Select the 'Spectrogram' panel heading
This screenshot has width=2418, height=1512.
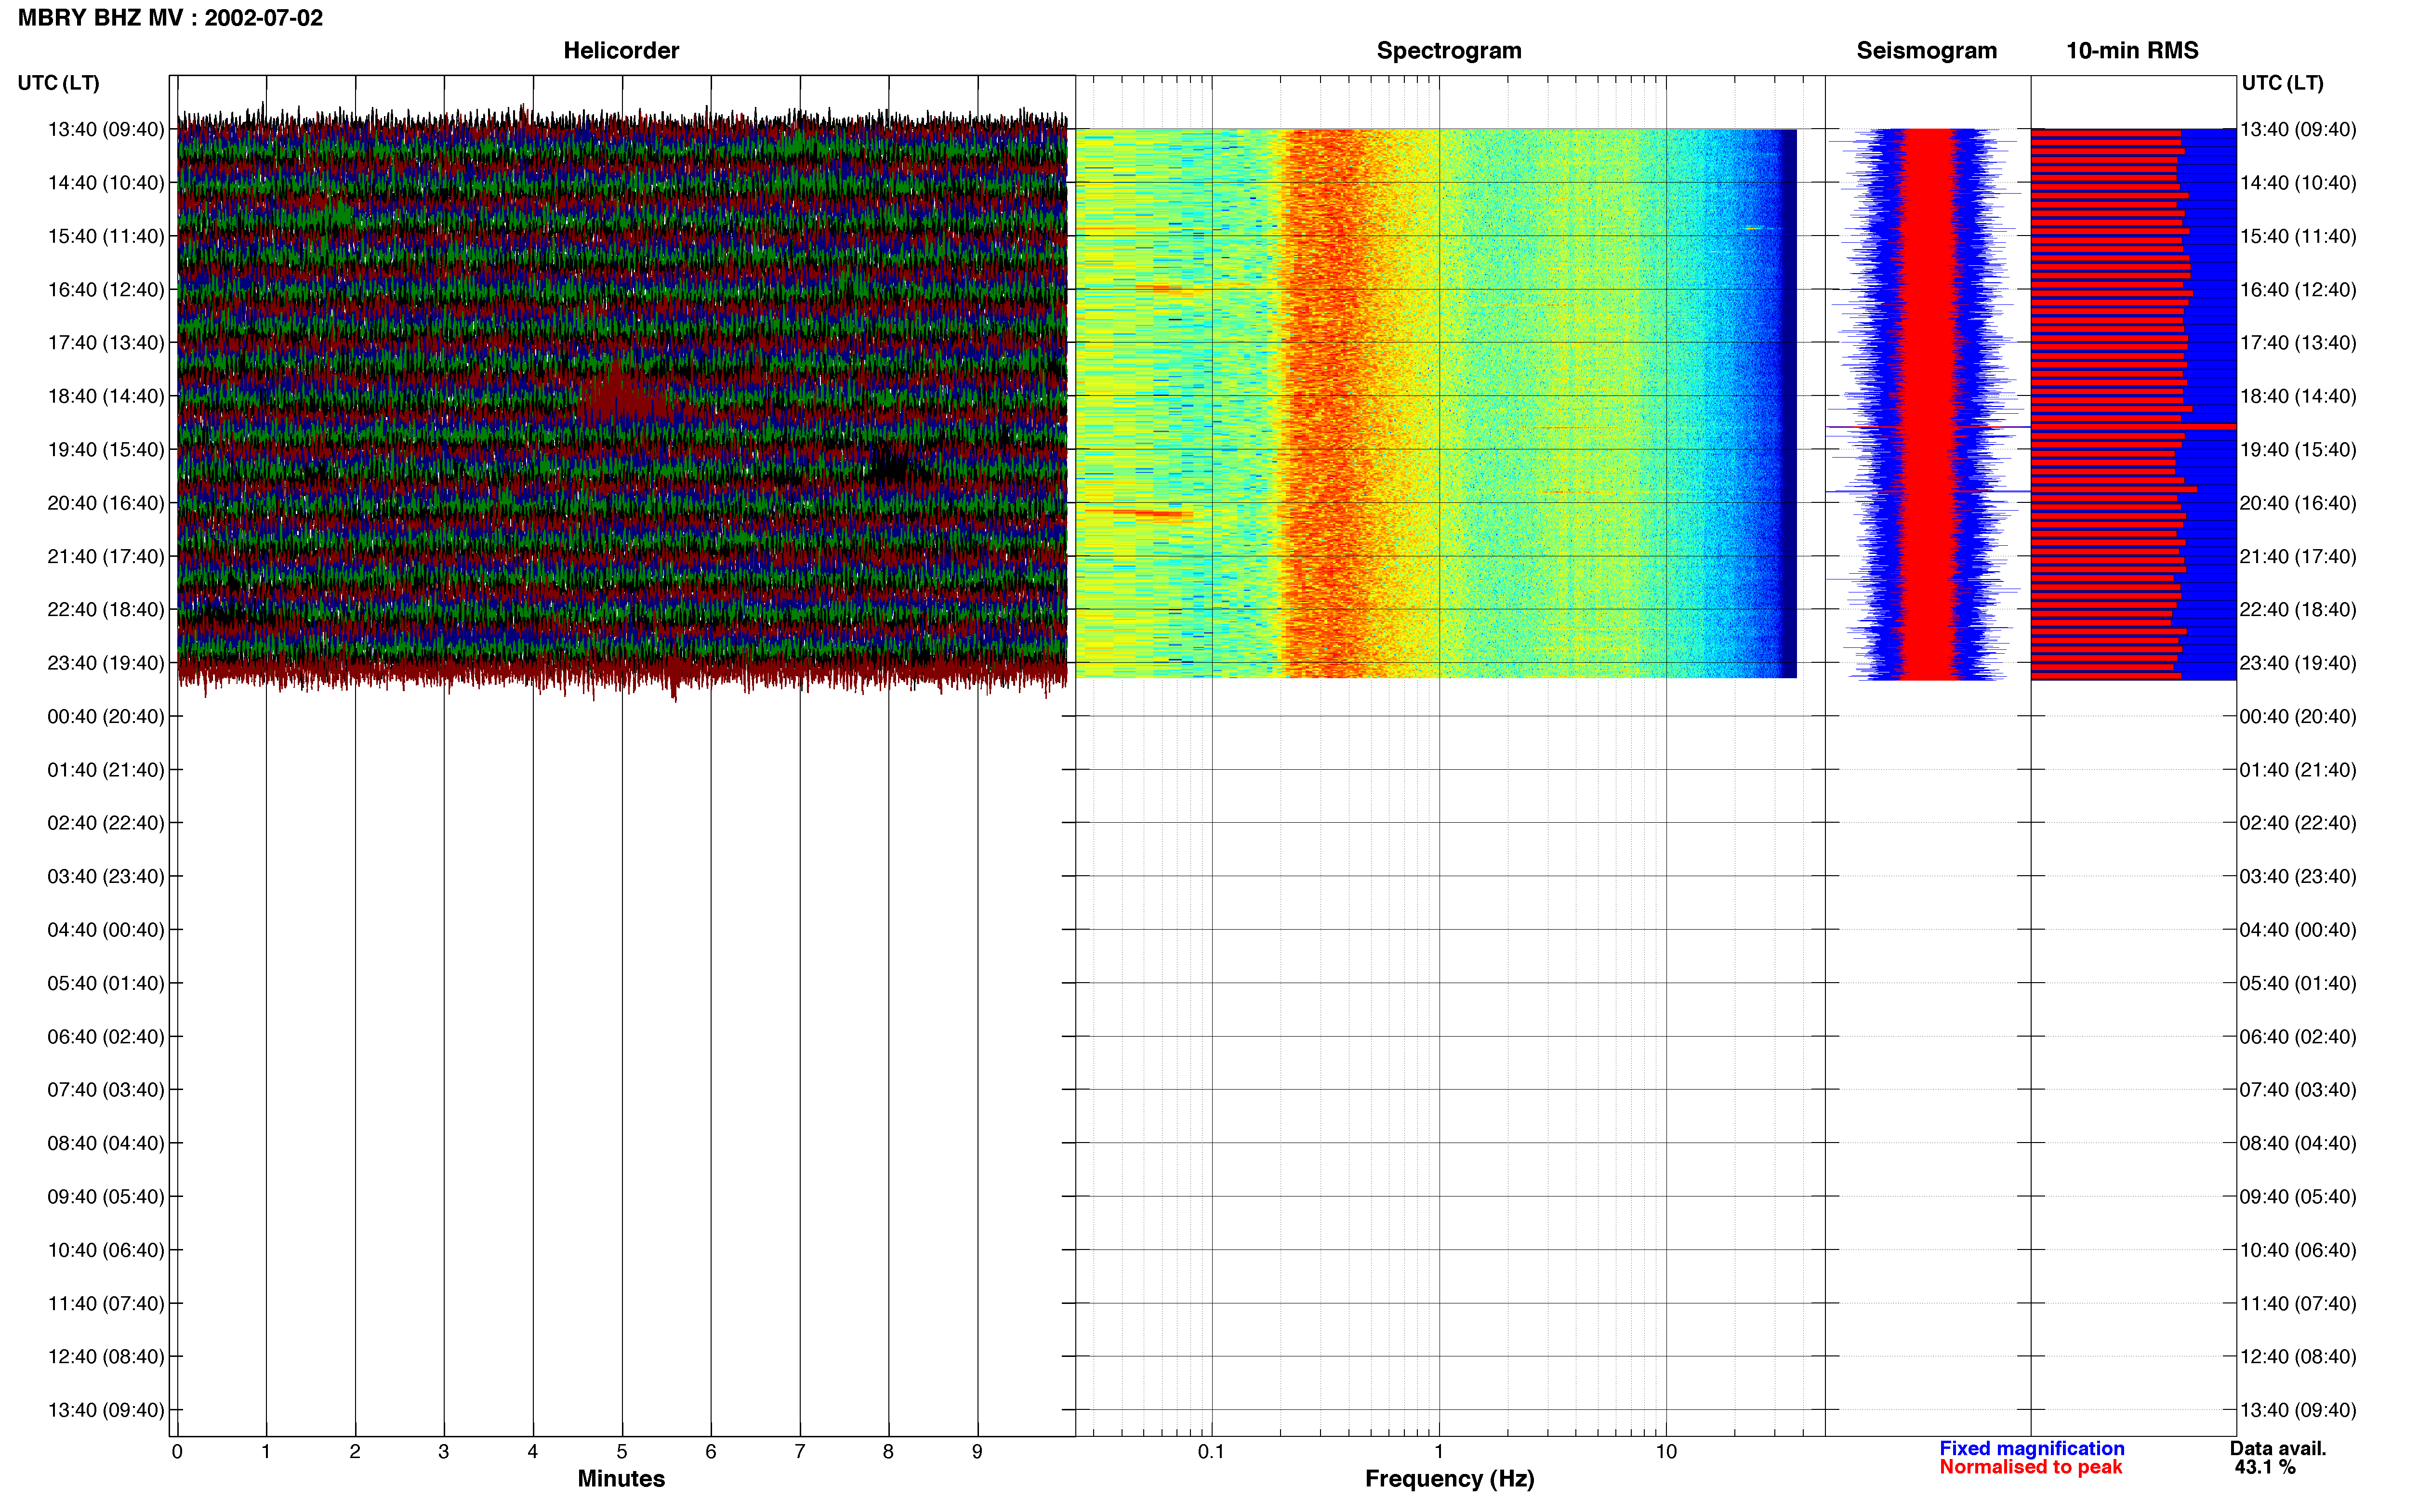1449,51
